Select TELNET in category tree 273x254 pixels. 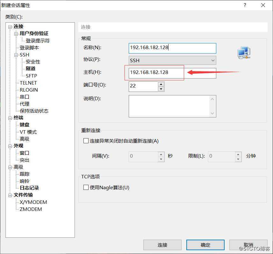pyautogui.click(x=28, y=83)
